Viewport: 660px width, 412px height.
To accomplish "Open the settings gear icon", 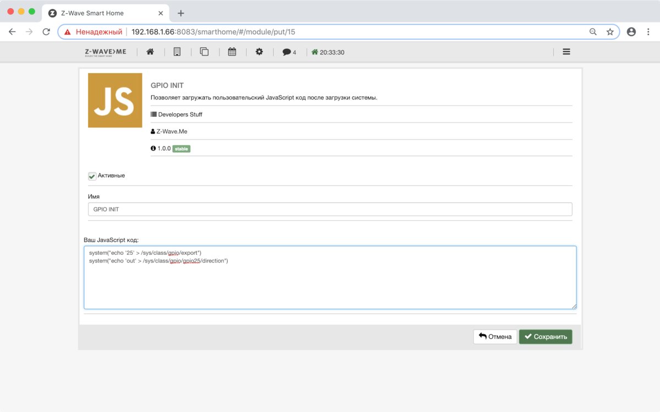I will click(x=259, y=52).
